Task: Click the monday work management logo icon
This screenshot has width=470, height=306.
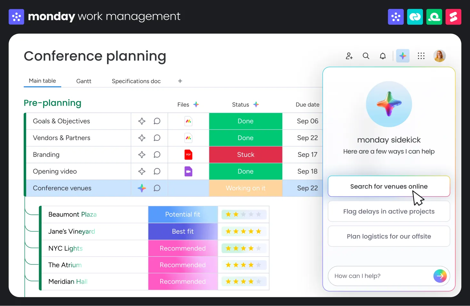Action: (16, 17)
